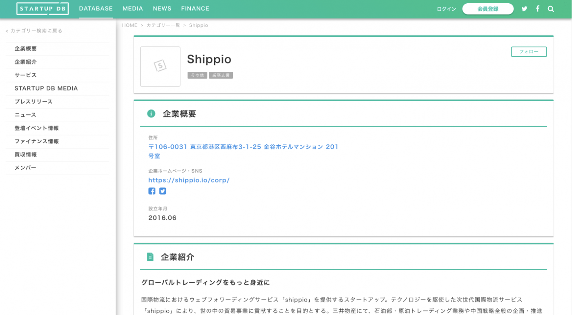Click the search magnifier icon

click(x=551, y=9)
